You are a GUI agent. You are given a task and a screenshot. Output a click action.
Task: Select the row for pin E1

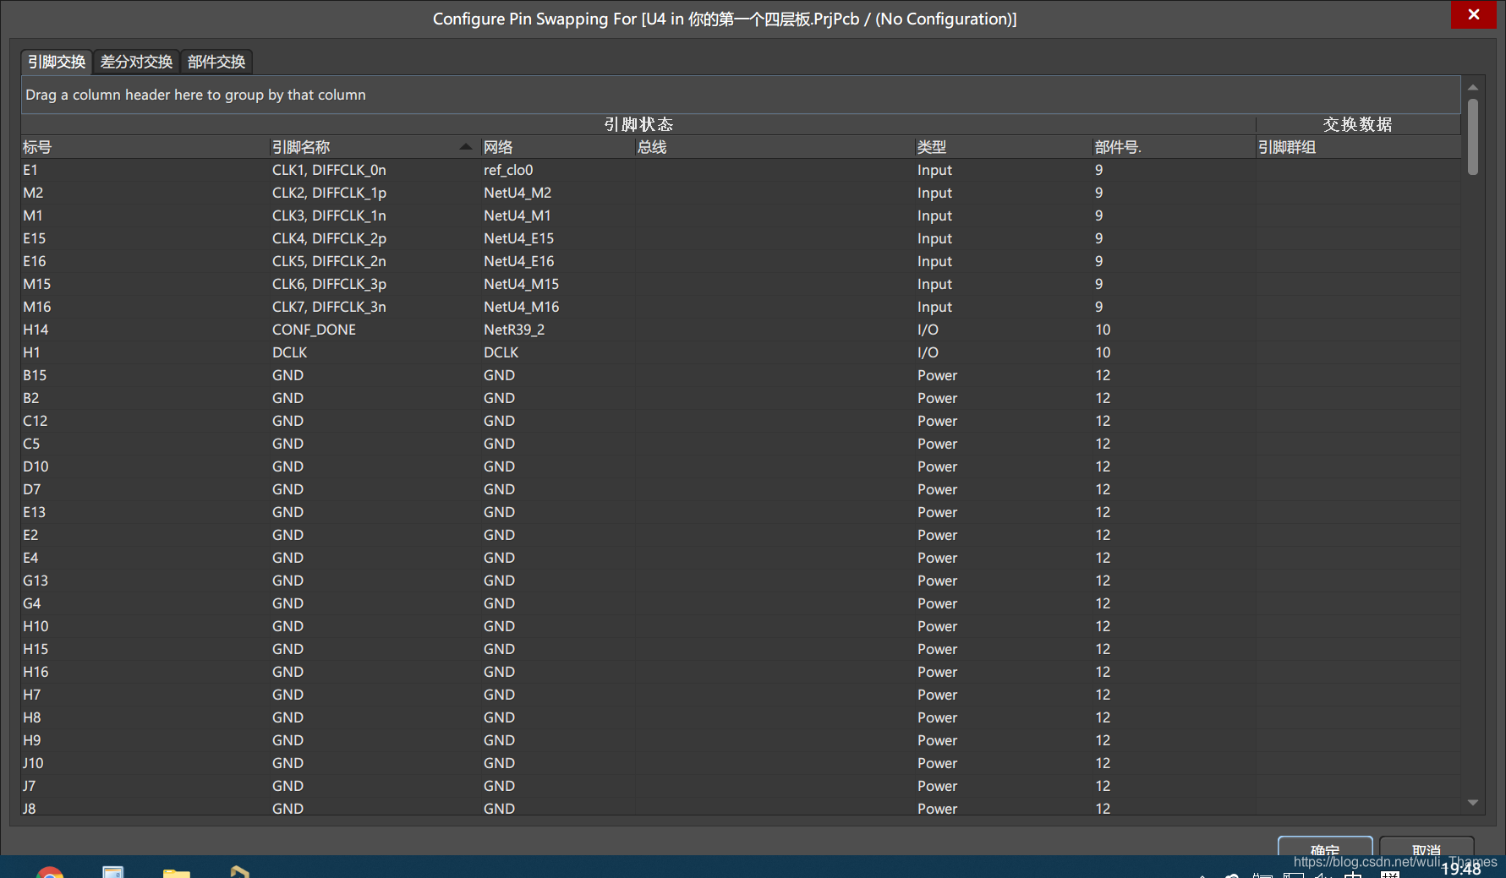point(741,170)
